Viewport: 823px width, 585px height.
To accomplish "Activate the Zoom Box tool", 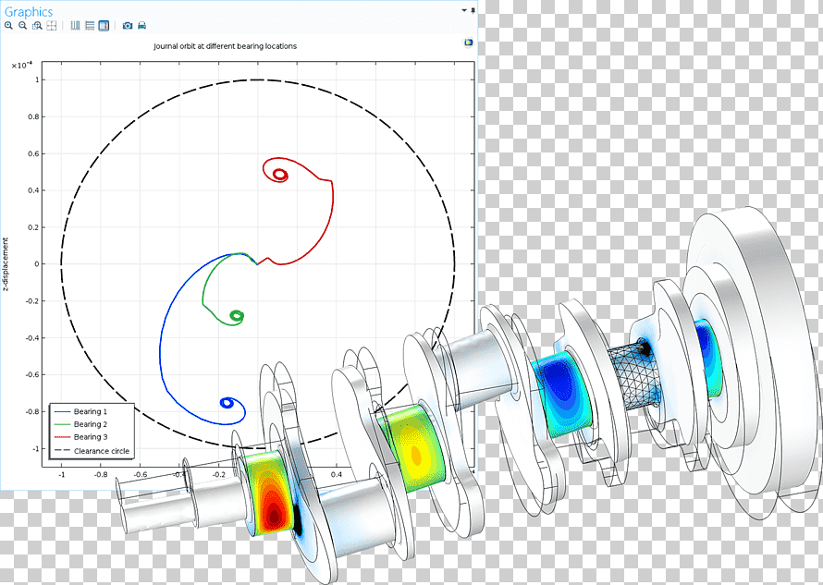I will [37, 25].
